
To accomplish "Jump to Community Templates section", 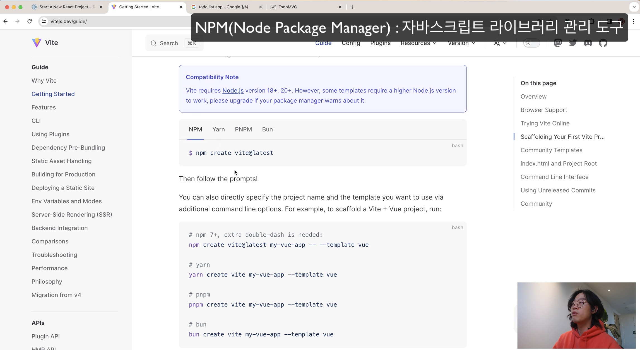I will [x=551, y=150].
